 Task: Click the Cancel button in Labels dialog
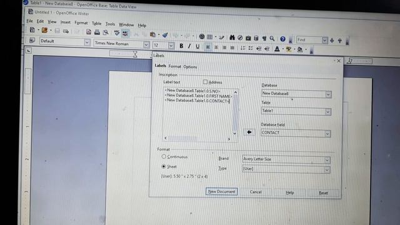(256, 192)
